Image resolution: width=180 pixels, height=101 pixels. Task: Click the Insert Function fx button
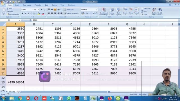[30, 20]
